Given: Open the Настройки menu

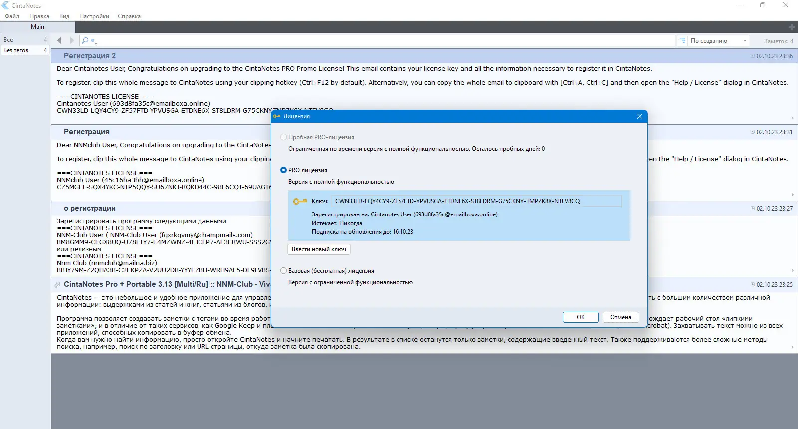Looking at the screenshot, I should coord(94,16).
